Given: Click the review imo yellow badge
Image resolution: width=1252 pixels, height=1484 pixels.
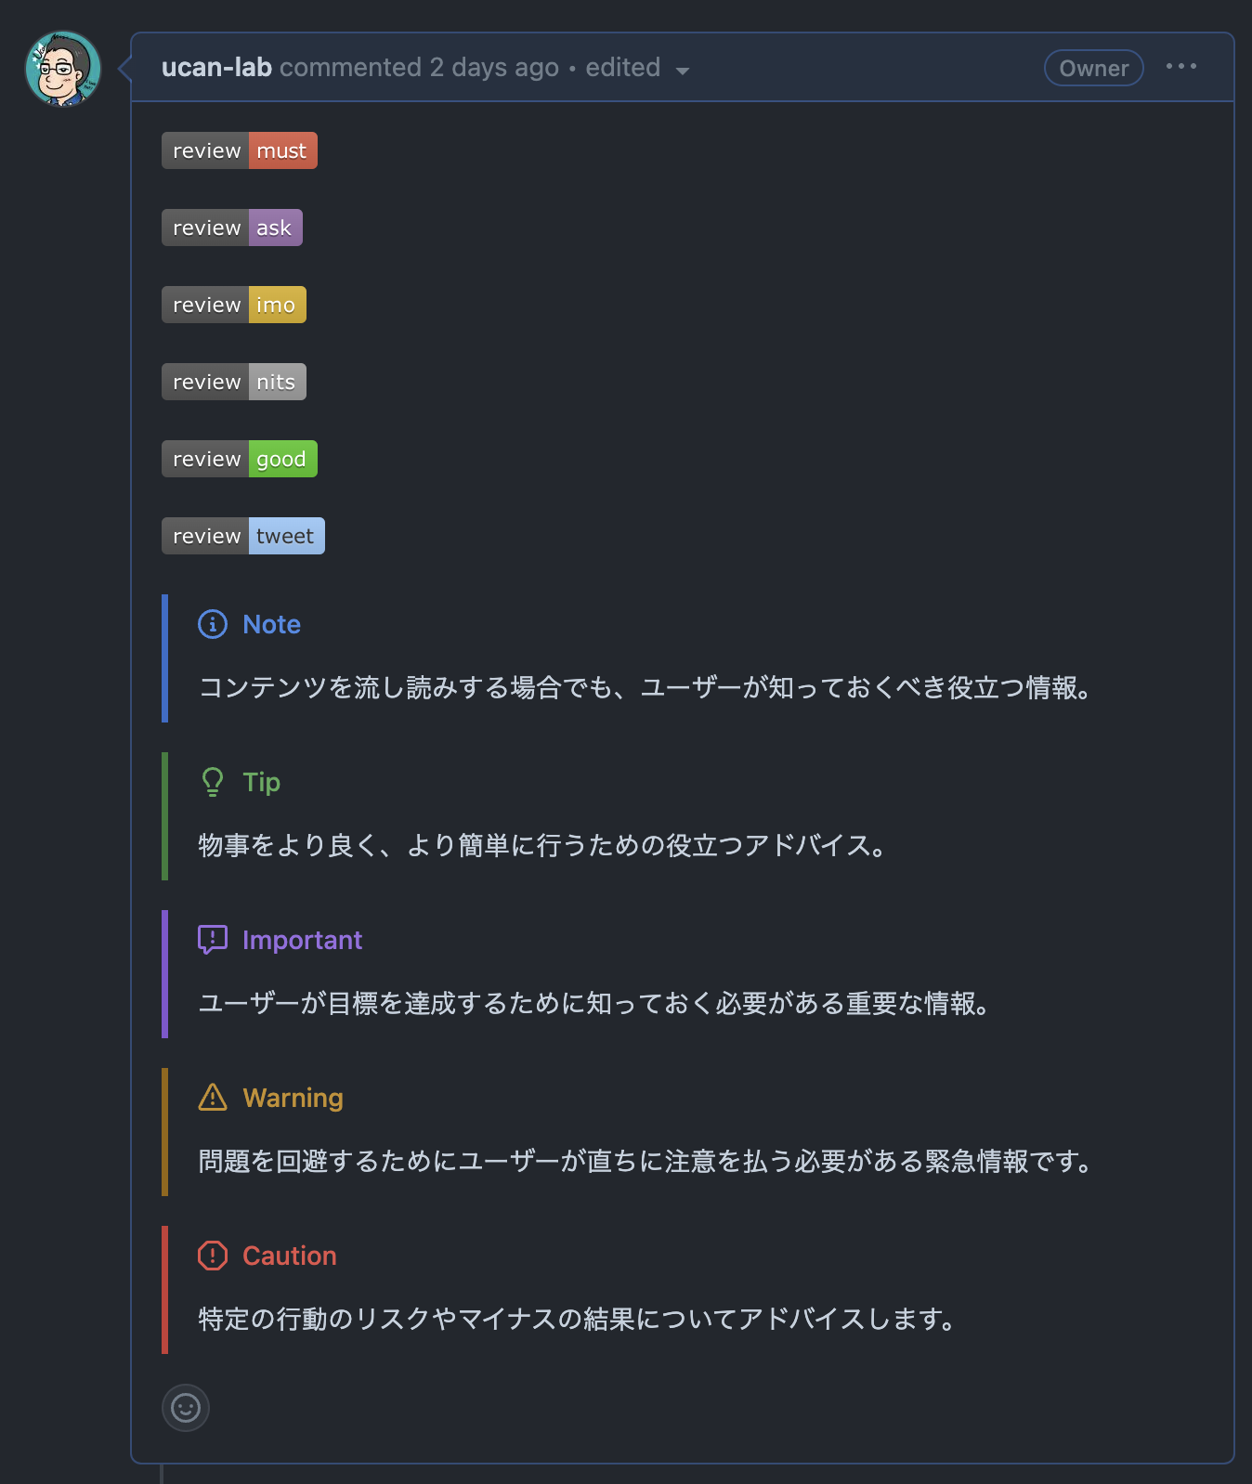Looking at the screenshot, I should pyautogui.click(x=234, y=304).
